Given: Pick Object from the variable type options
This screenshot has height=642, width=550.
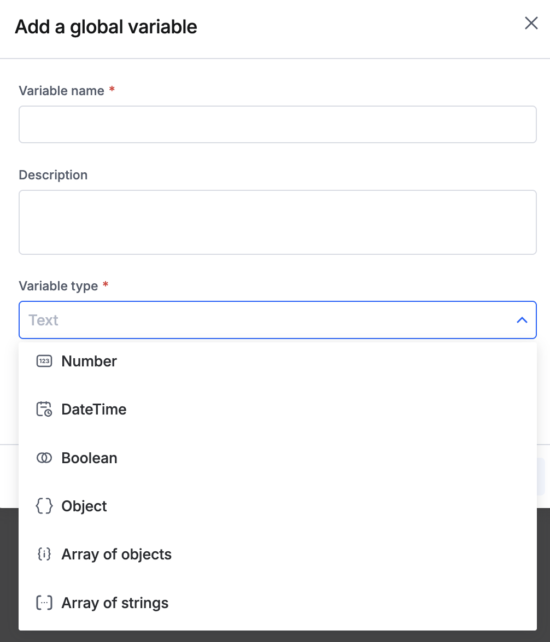Looking at the screenshot, I should [x=84, y=506].
